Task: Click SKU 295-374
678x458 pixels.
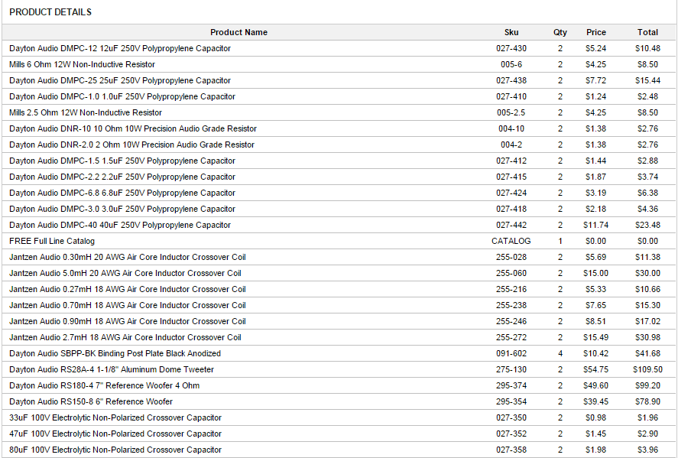Action: (x=511, y=385)
